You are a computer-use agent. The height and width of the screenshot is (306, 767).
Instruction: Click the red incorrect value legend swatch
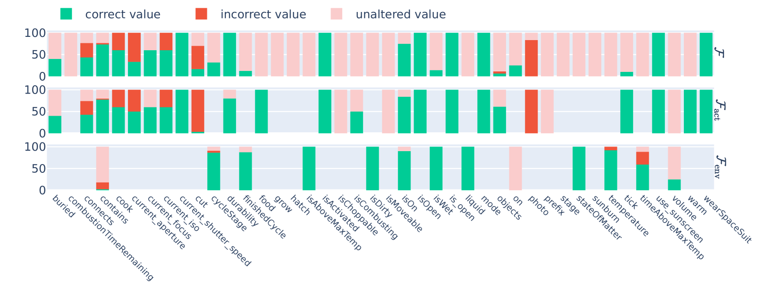click(201, 14)
